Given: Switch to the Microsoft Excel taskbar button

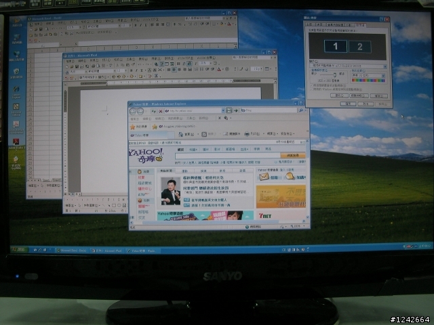Looking at the screenshot, I should [x=72, y=251].
